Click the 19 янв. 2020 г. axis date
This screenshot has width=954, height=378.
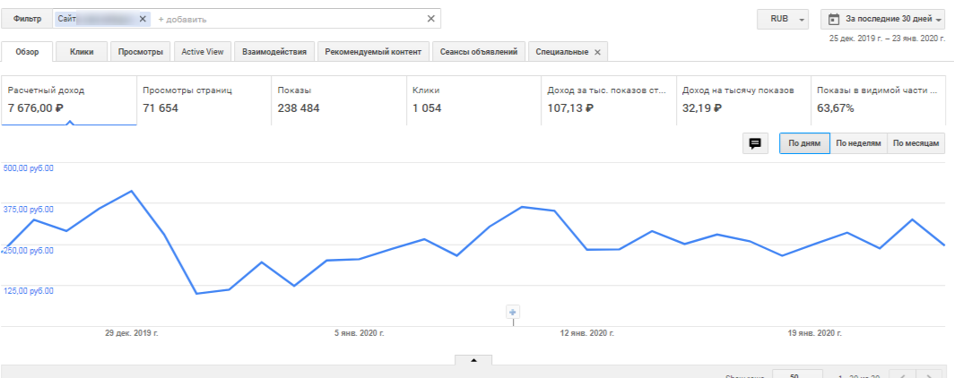(x=815, y=333)
